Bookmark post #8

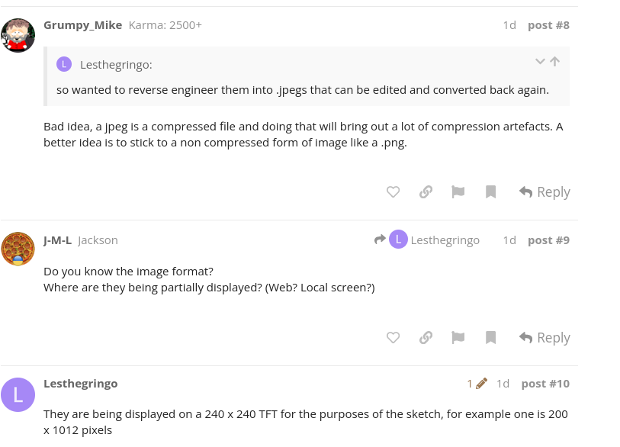491,192
